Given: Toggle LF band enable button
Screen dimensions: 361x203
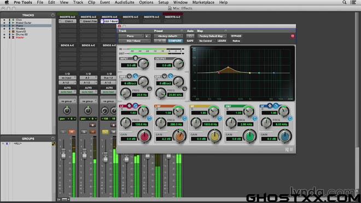Looking at the screenshot, I should point(149,119).
